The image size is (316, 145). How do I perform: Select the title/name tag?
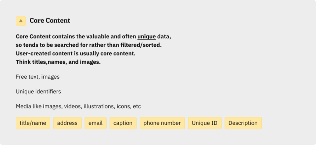33,123
